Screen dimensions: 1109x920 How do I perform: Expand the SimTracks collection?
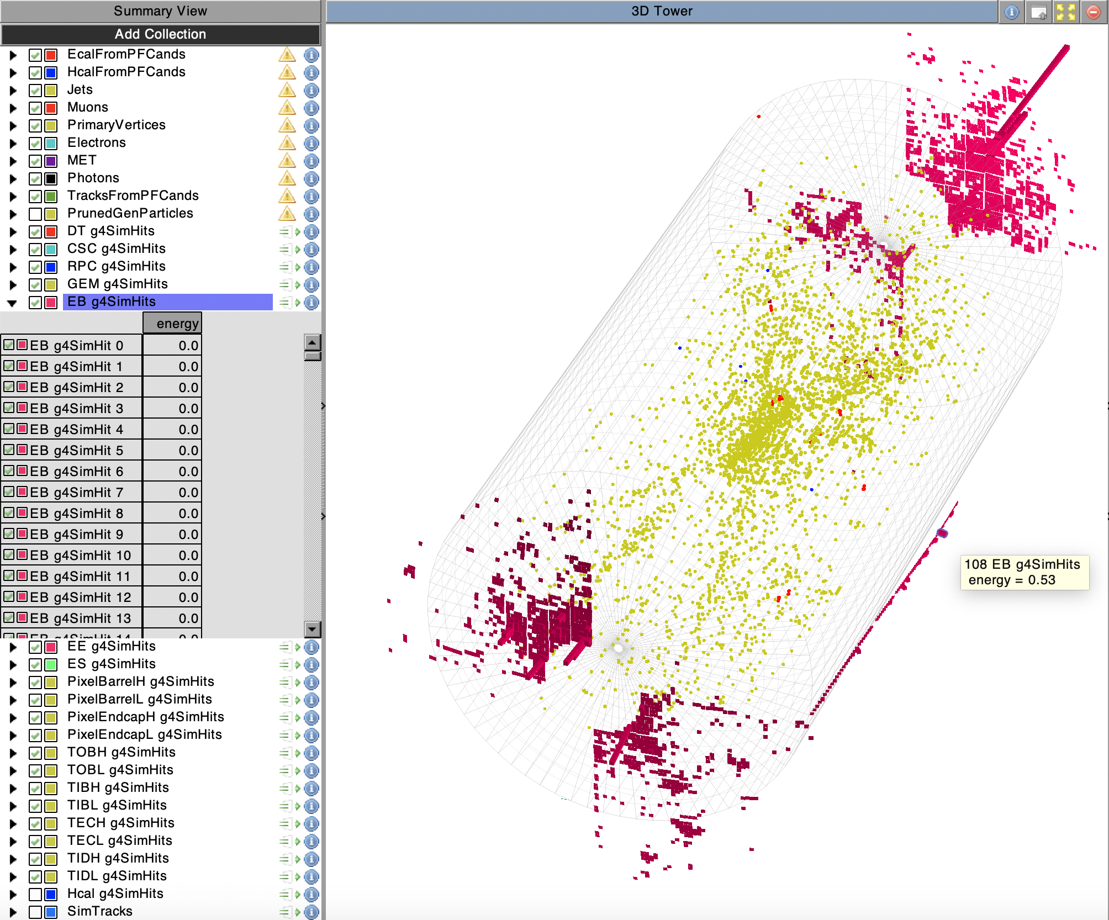coord(13,912)
